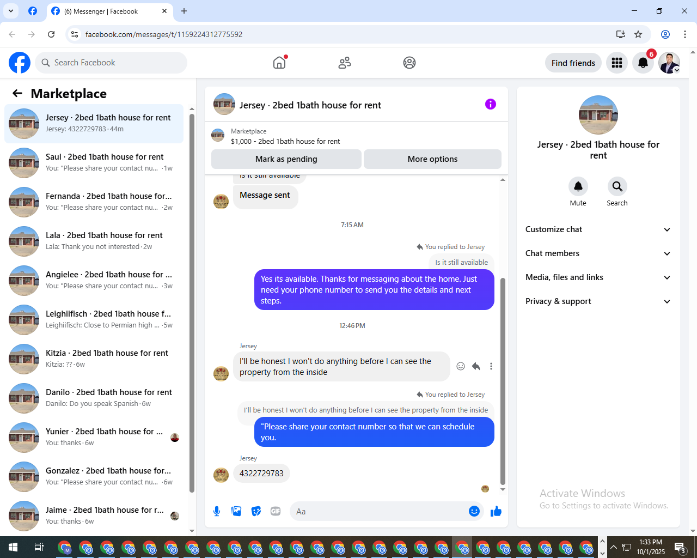
Task: Open Leighiifisch's conversation
Action: [x=94, y=320]
